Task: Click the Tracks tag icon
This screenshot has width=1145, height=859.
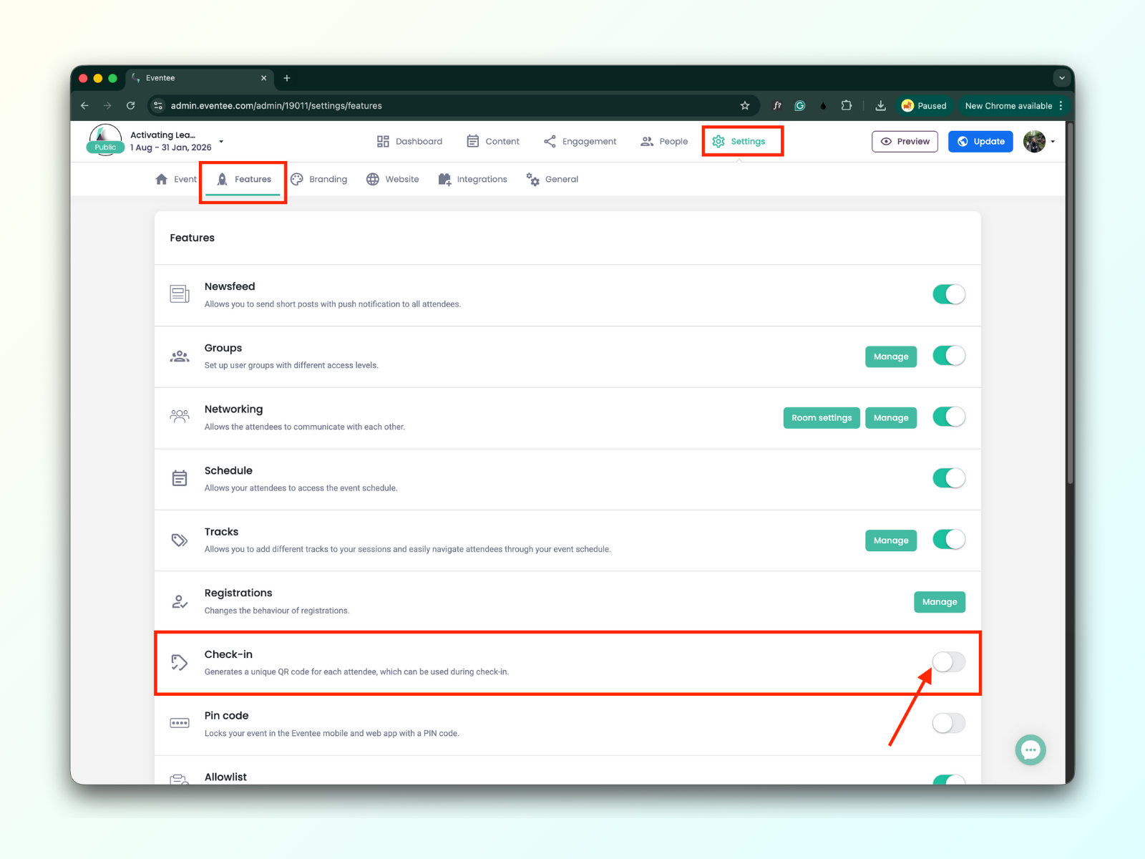Action: tap(180, 540)
